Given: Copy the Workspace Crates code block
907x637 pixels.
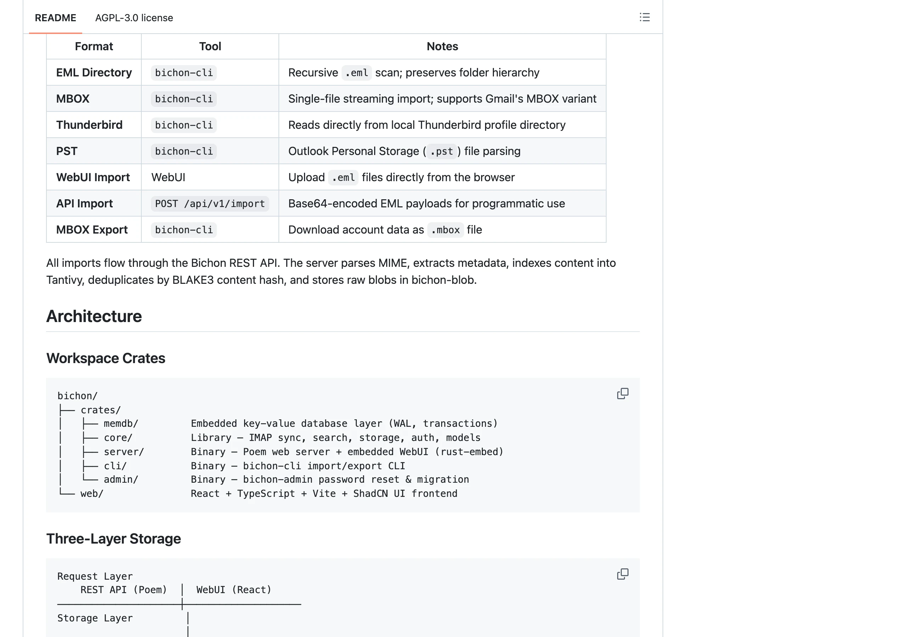Looking at the screenshot, I should click(x=622, y=394).
